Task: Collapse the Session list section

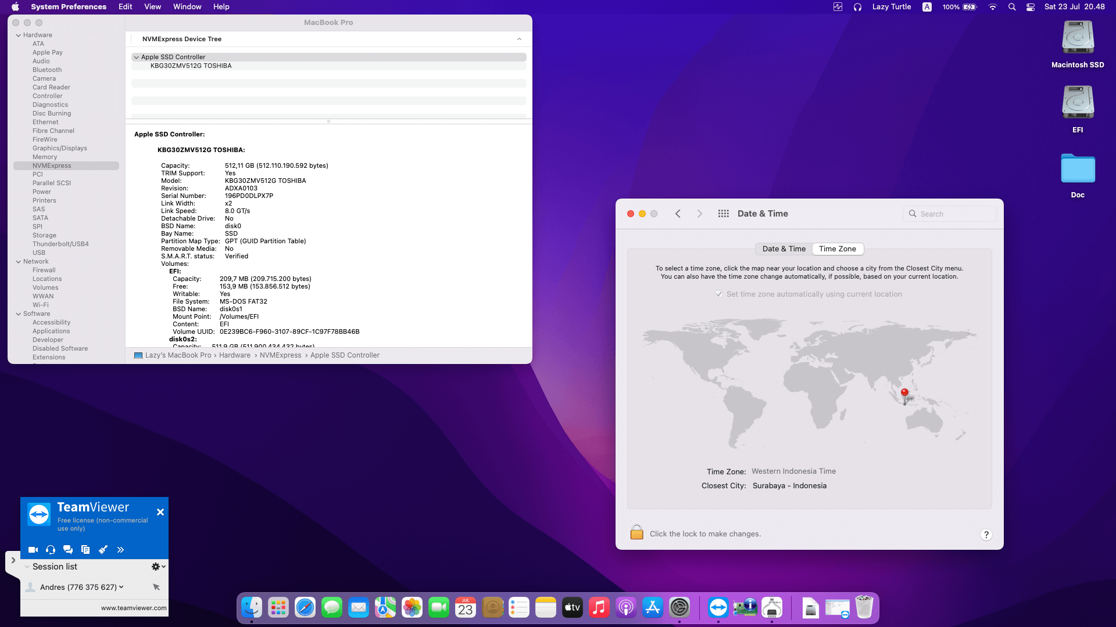Action: (x=27, y=567)
